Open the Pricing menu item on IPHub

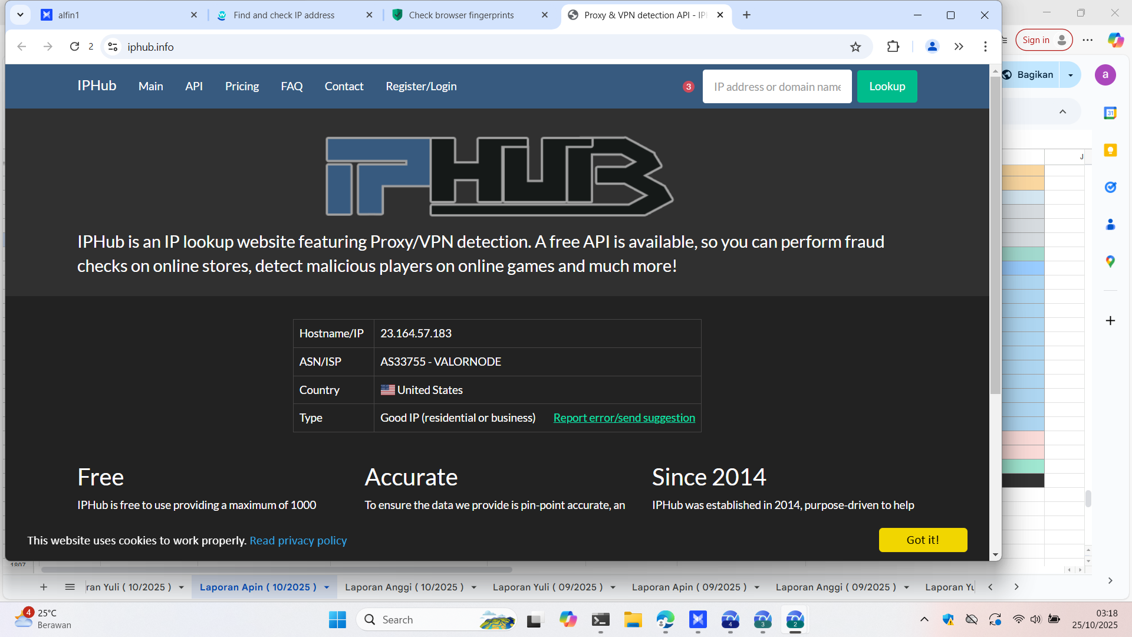(x=242, y=86)
